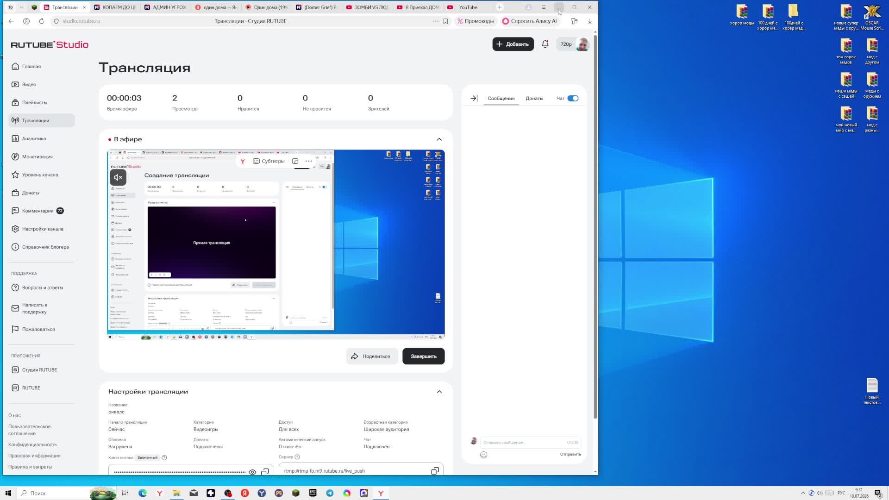Launch Epic Games from the taskbar
The image size is (889, 500).
313,493
